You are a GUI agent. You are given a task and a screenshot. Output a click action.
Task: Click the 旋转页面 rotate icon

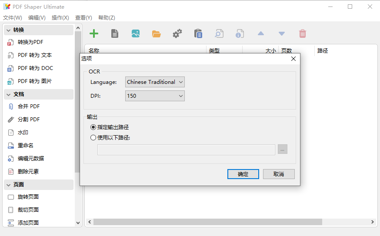pos(11,197)
